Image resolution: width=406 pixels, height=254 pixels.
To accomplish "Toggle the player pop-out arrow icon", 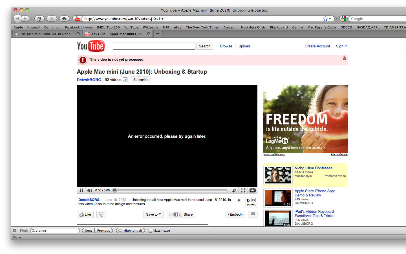I will 234,190.
